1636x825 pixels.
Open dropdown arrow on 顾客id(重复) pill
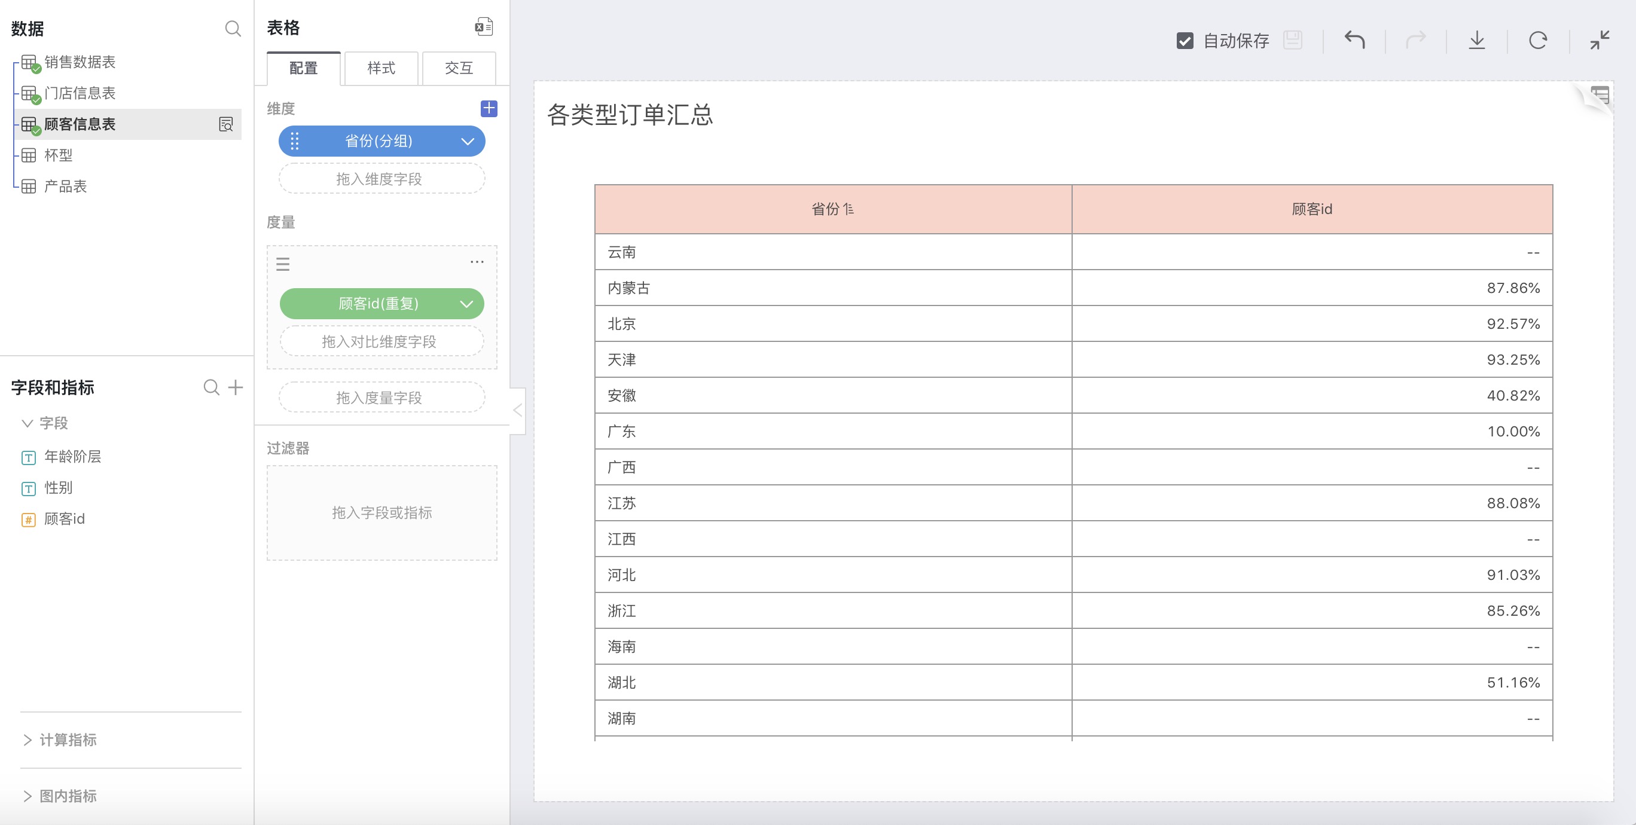click(x=467, y=304)
